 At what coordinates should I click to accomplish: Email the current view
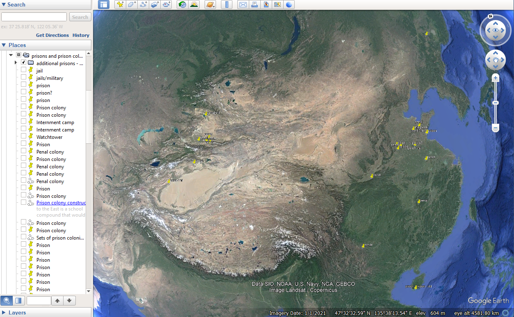(x=243, y=5)
